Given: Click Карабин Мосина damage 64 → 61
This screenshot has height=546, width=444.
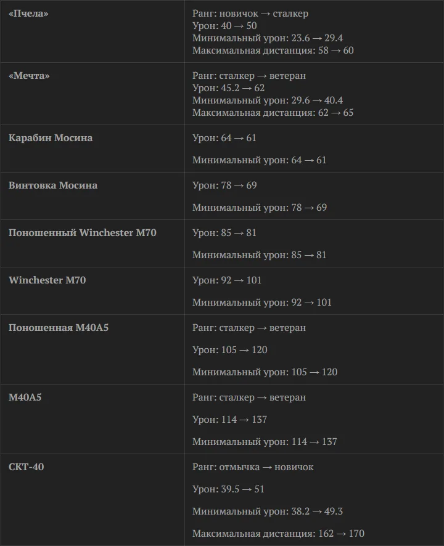Looking at the screenshot, I should point(224,138).
